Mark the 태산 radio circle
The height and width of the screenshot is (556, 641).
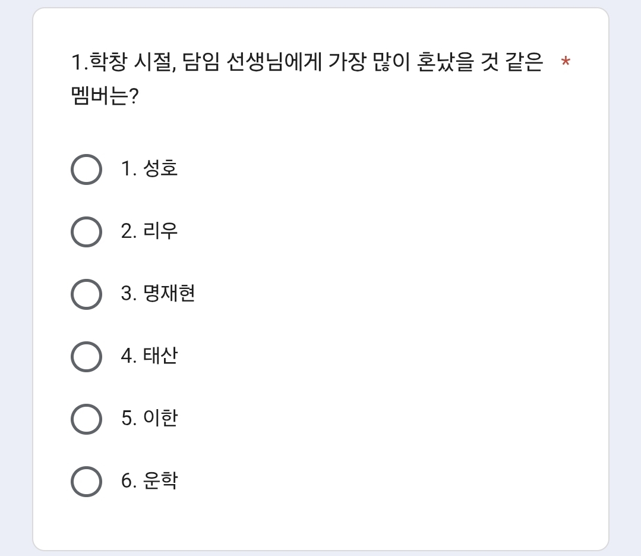click(x=86, y=357)
